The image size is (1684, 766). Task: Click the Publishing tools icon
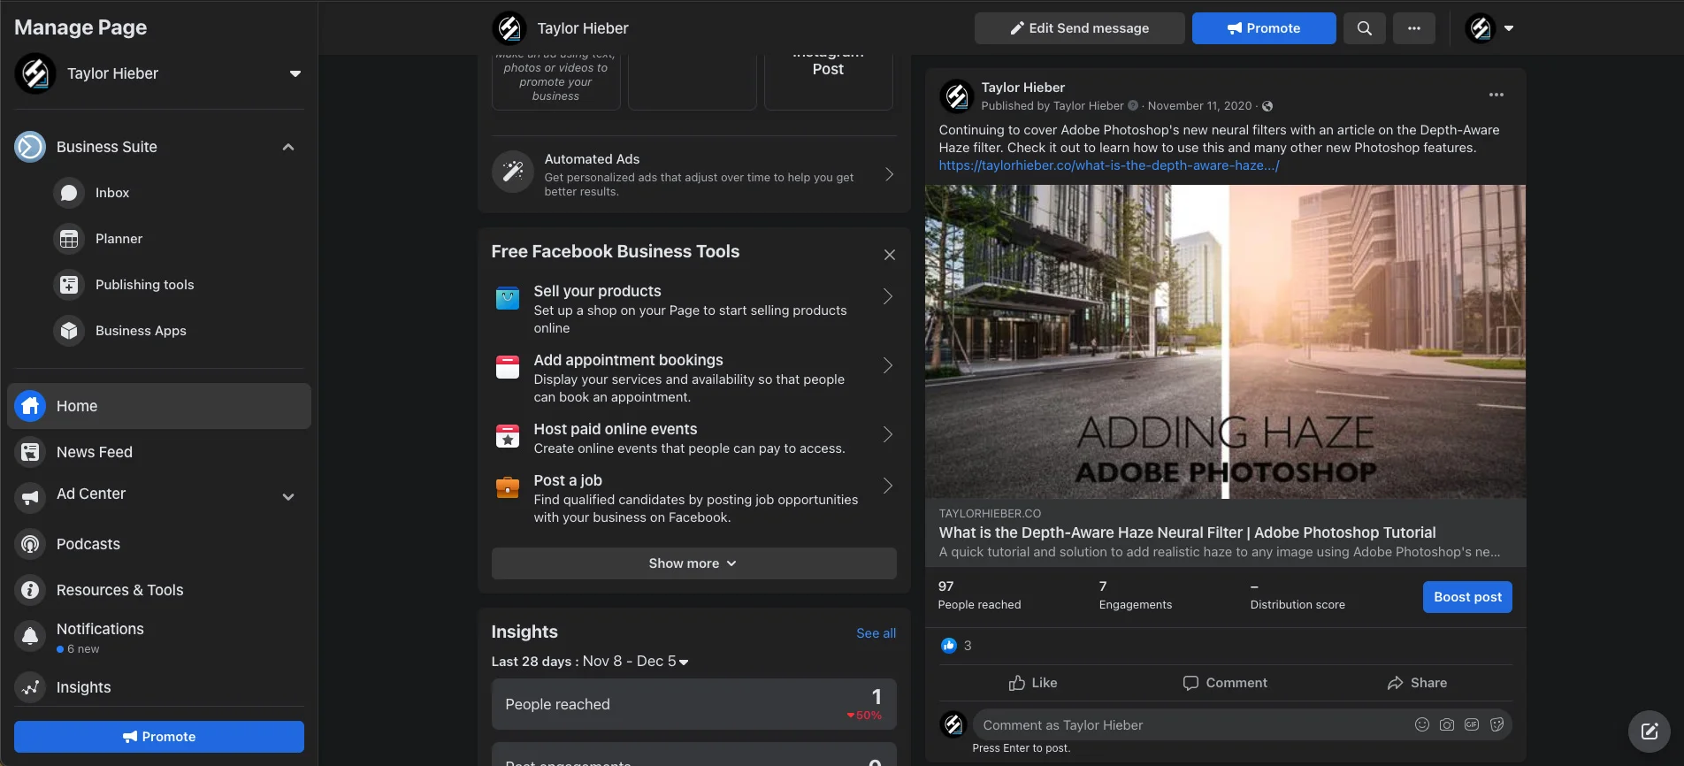69,285
